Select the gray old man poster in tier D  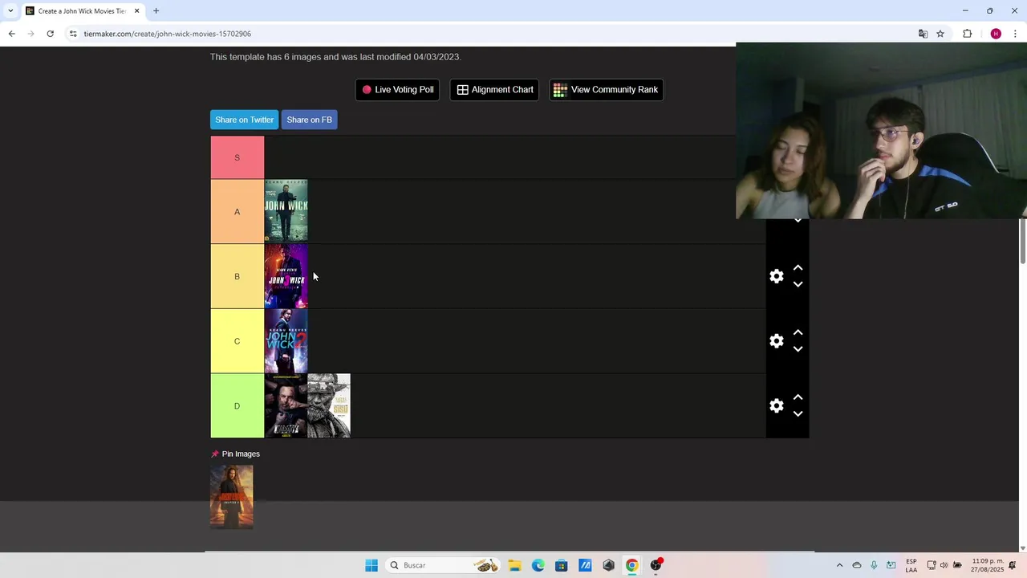[x=329, y=405]
